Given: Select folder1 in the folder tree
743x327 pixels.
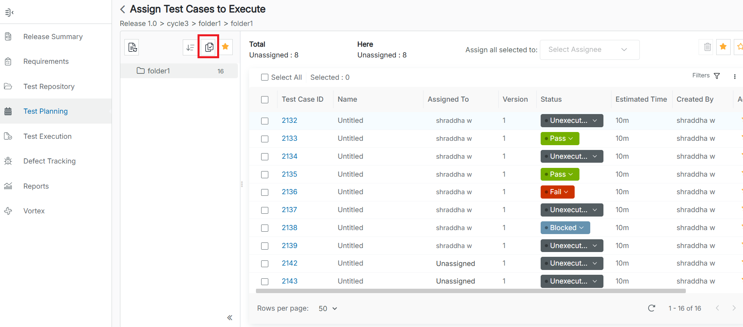Looking at the screenshot, I should pos(159,71).
